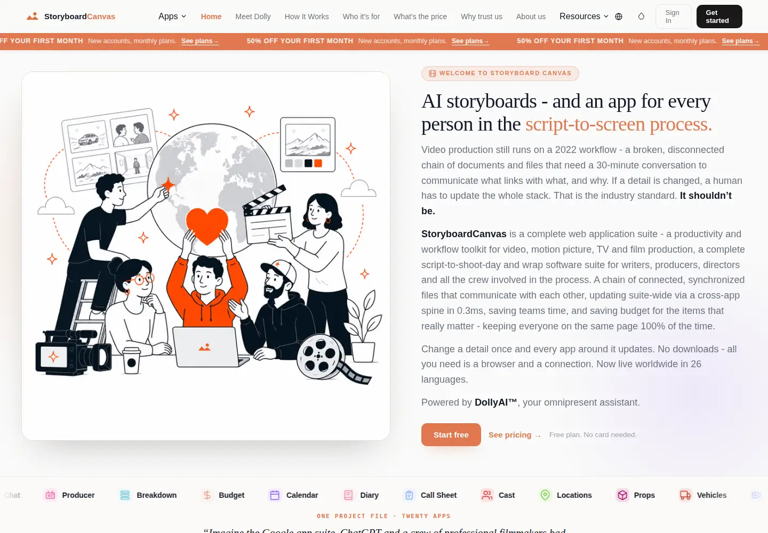
Task: Click the Calendar app icon
Action: click(275, 495)
